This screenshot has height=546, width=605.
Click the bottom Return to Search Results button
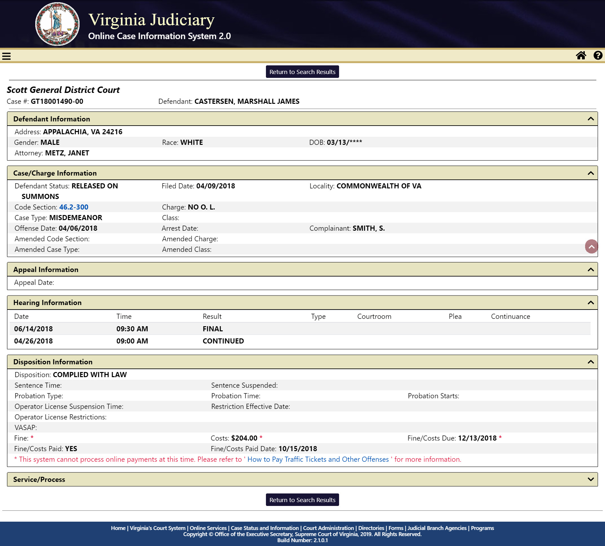302,500
